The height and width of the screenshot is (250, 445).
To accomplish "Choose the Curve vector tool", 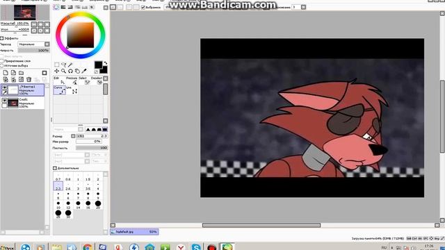I will 59,90.
